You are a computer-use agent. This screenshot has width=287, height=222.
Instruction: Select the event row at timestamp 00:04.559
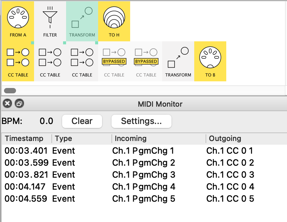[x=143, y=199]
